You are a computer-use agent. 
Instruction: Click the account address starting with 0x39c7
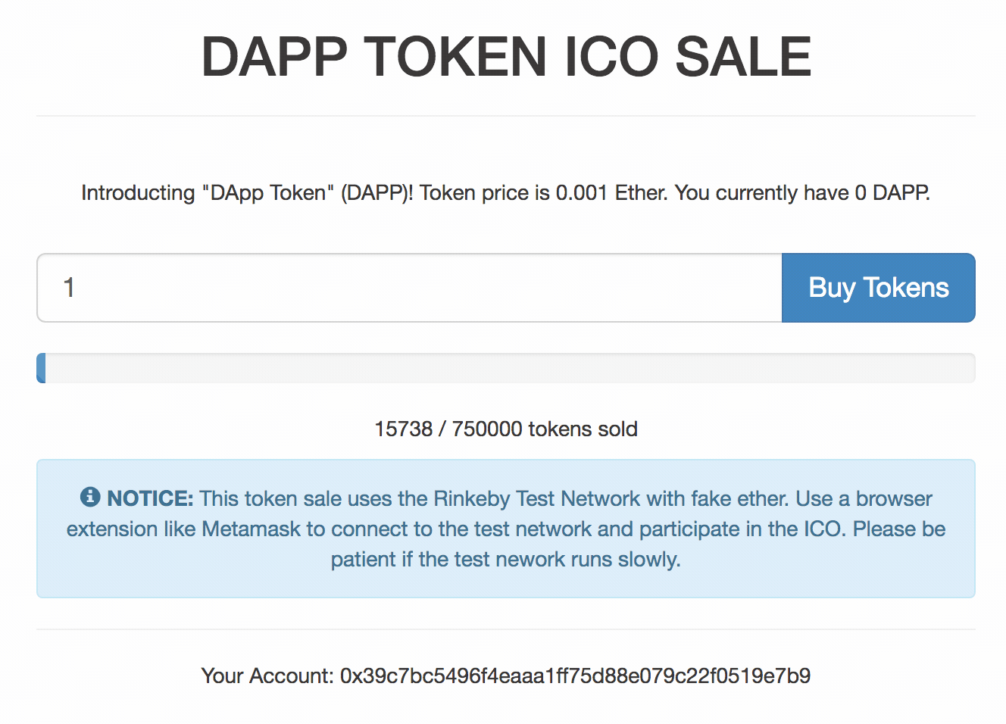click(575, 676)
